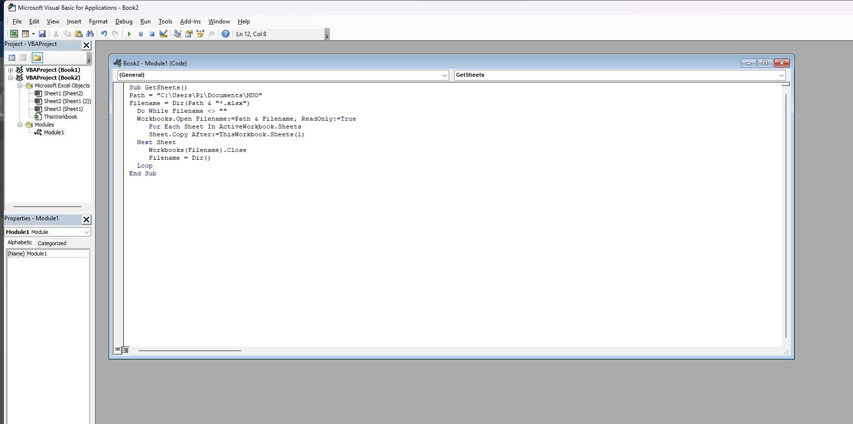Open the Add-Ins menu
Viewport: 853px width, 424px height.
click(190, 21)
